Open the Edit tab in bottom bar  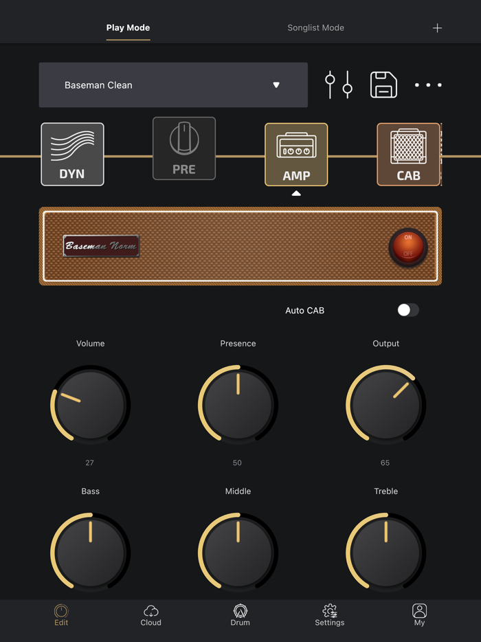click(x=61, y=615)
